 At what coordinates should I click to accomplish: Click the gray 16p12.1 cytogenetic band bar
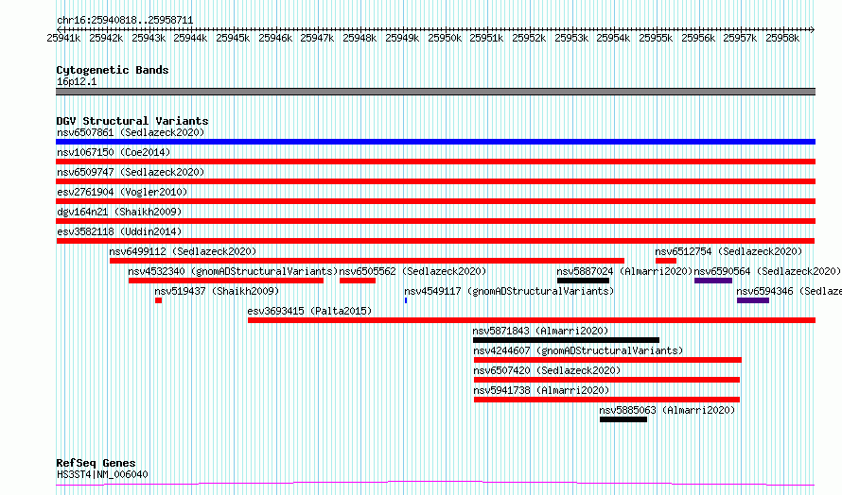click(x=435, y=93)
